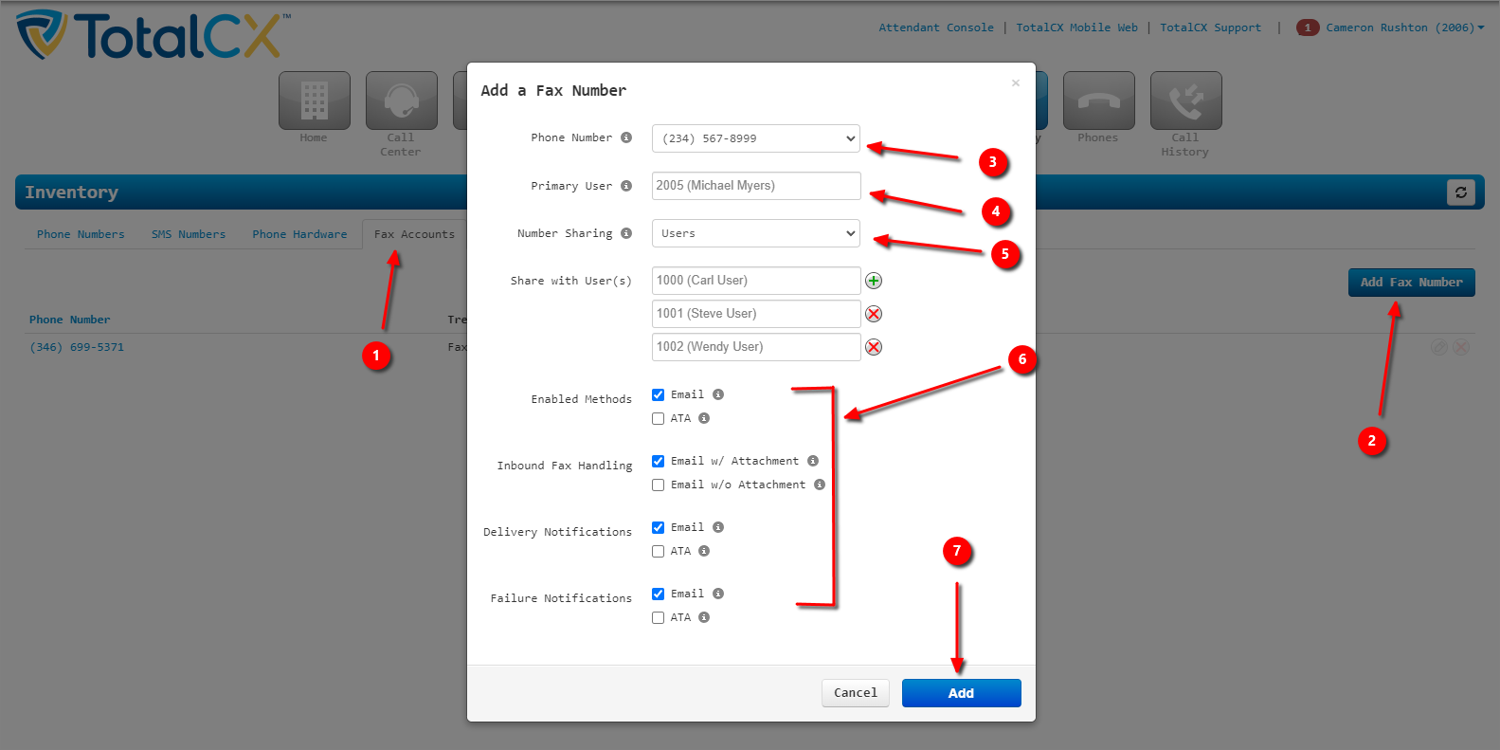
Task: Click the blue Add button
Action: coord(961,693)
